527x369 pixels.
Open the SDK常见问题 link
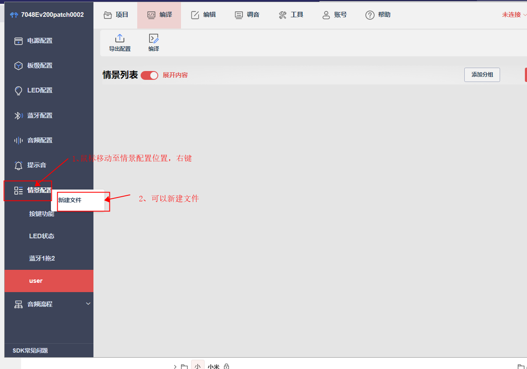[30, 351]
